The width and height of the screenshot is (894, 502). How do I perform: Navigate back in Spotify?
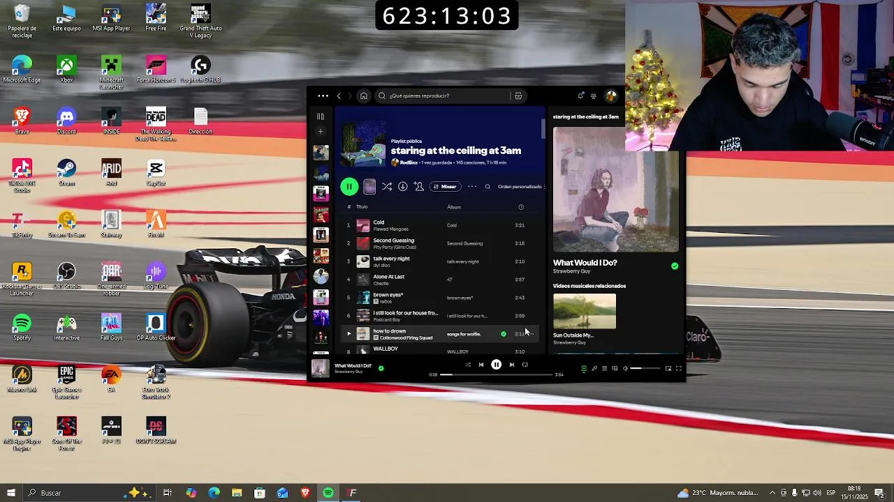coord(339,96)
